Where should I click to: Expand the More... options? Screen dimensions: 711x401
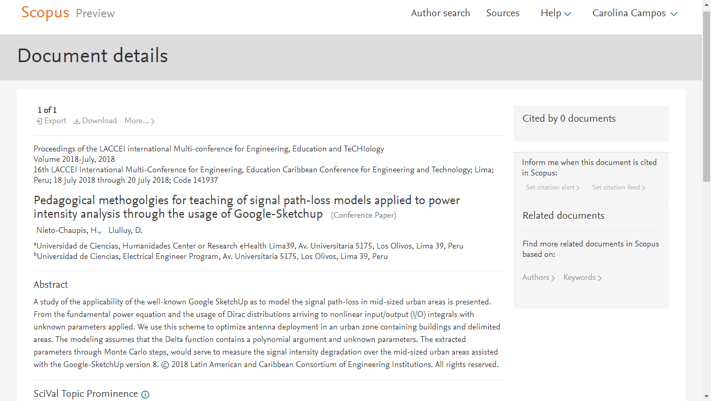(140, 121)
